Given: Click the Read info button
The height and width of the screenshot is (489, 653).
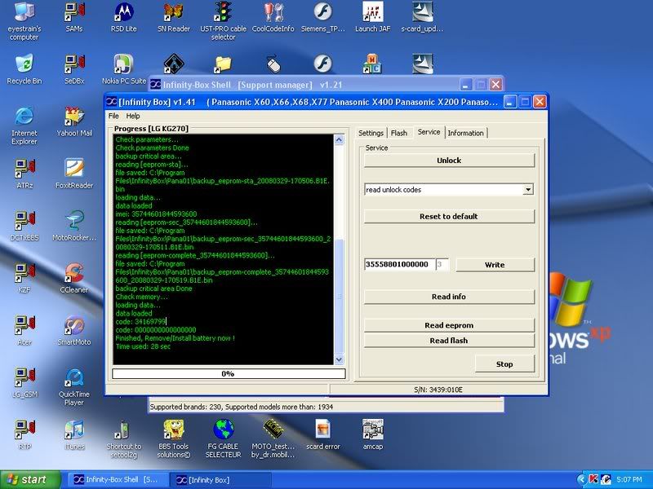Looking at the screenshot, I should tap(449, 297).
